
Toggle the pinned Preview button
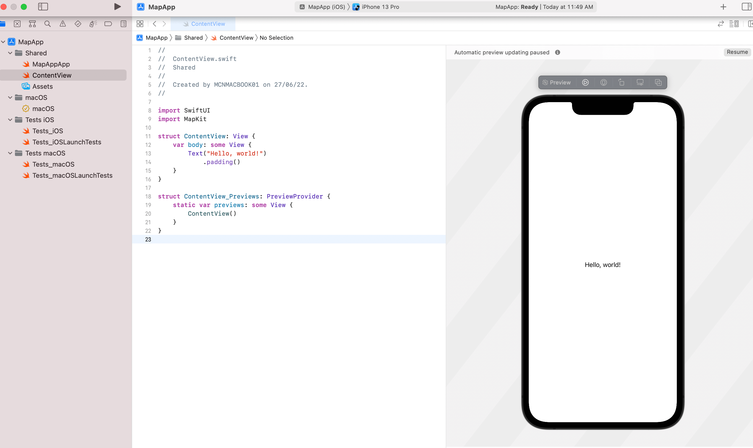557,82
